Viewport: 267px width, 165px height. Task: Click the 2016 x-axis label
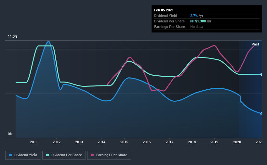[147, 142]
